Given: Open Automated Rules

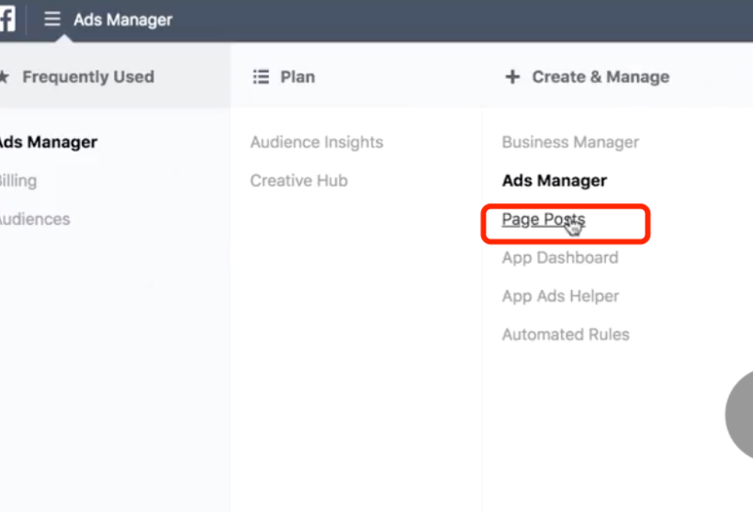Looking at the screenshot, I should click(x=565, y=334).
